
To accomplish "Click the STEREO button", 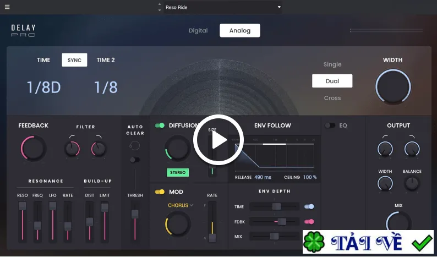I will tap(178, 173).
